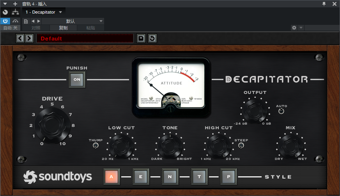Load previous preset with left triangle
Screen dimensions: 340x196
coord(33,21)
